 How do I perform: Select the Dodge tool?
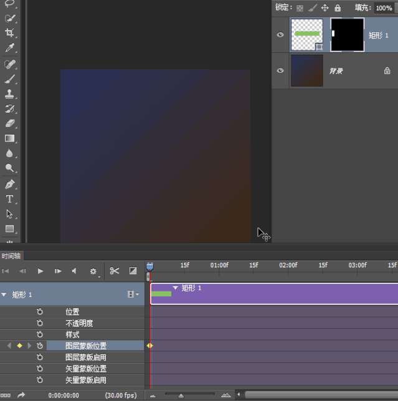(x=9, y=168)
